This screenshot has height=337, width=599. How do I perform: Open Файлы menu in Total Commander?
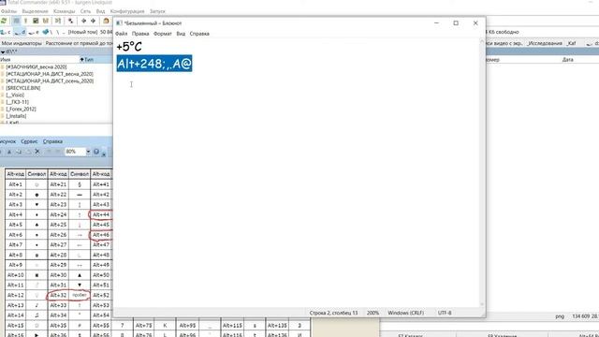[8, 11]
